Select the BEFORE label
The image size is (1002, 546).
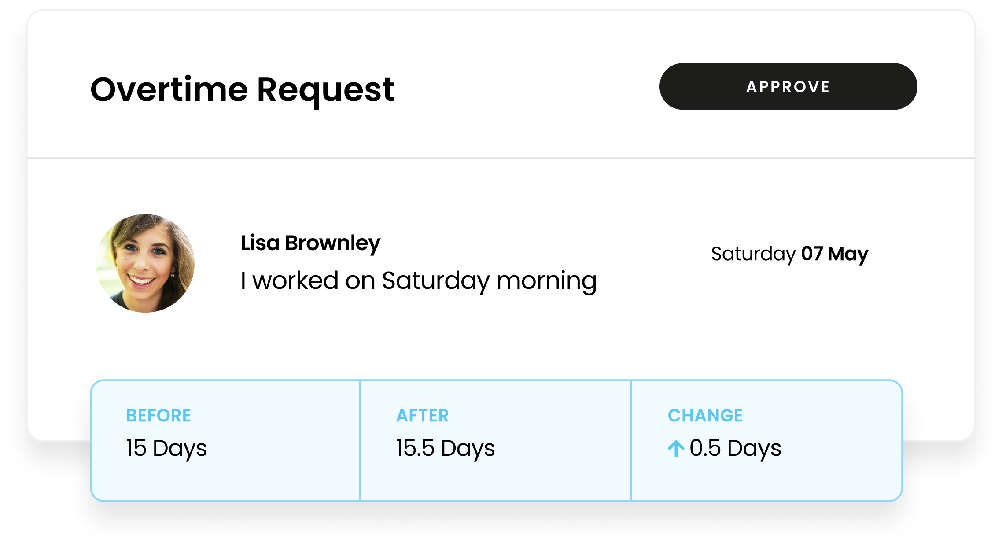[158, 415]
